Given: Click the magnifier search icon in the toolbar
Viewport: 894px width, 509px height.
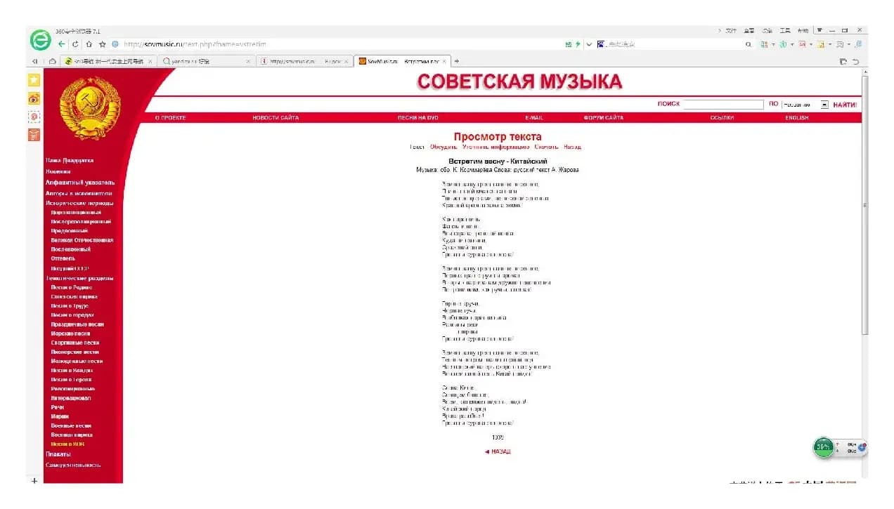Looking at the screenshot, I should [x=749, y=44].
